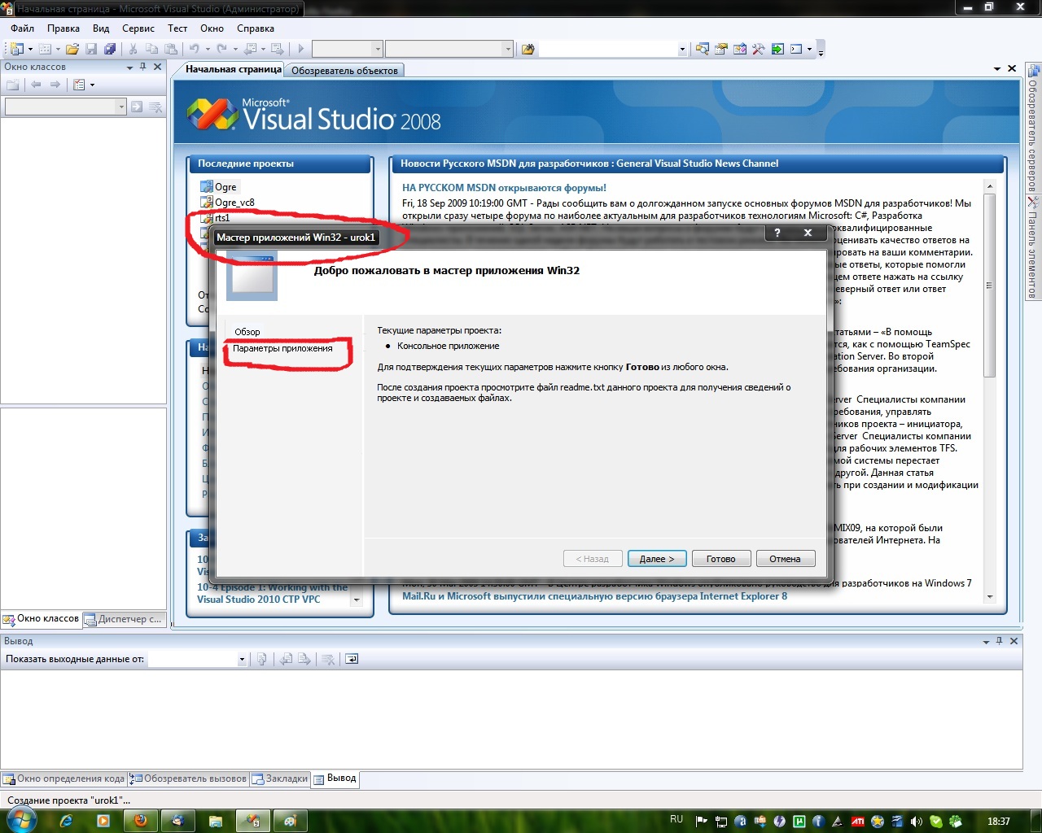
Task: Click Clear All icon in Output panel
Action: coord(328,659)
